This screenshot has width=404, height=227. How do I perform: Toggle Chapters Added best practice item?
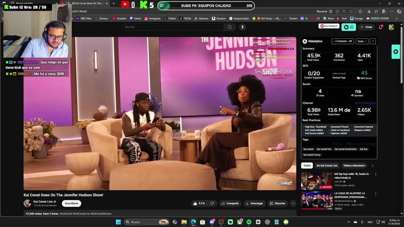[x=361, y=130]
